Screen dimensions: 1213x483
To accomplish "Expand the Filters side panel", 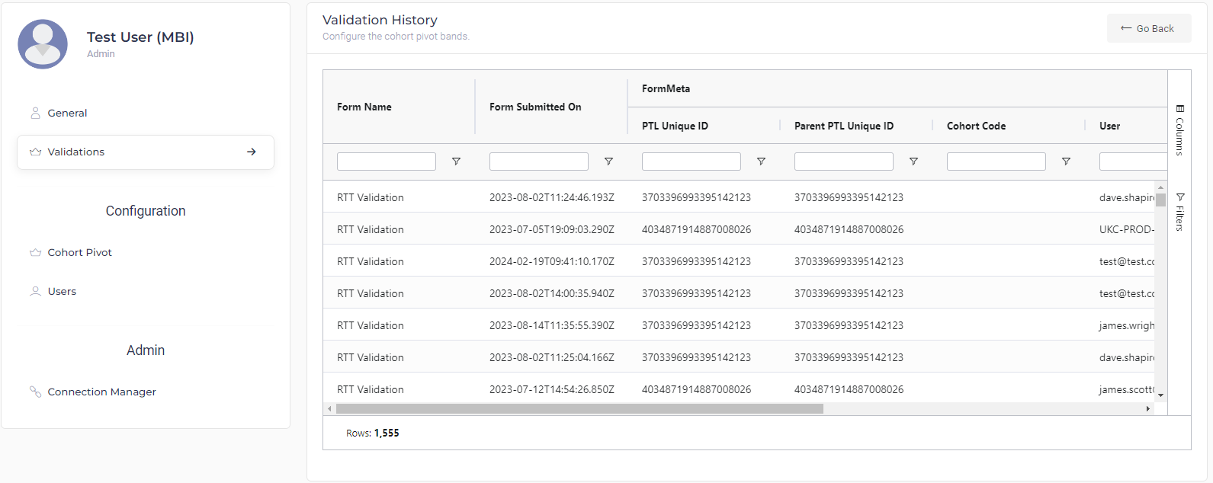I will click(1179, 212).
